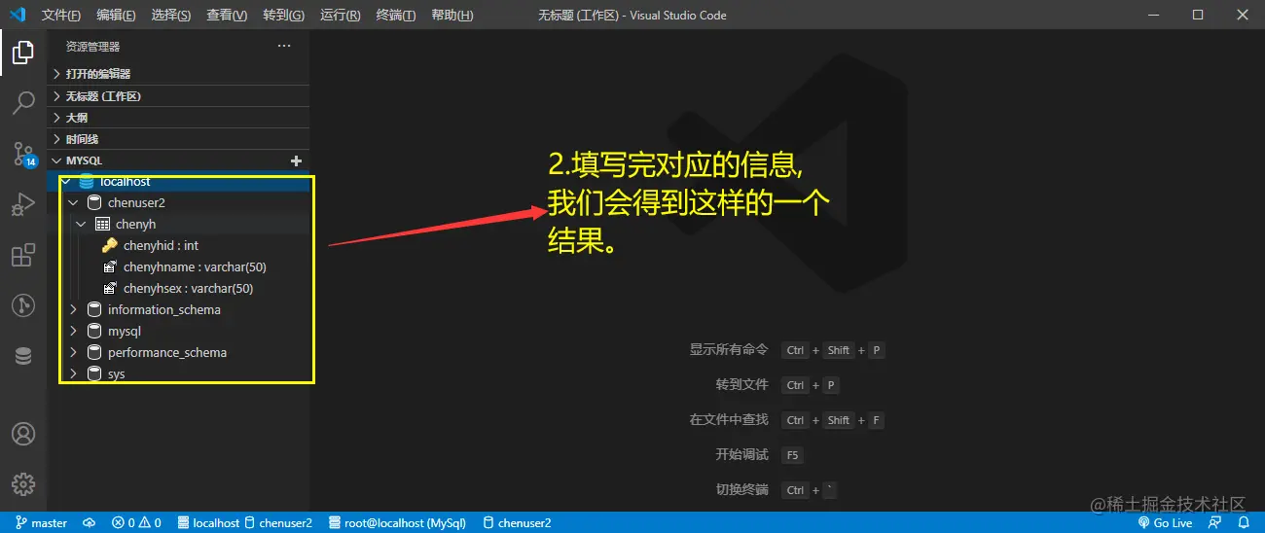Viewport: 1265px width, 533px height.
Task: Click the column icon beside chenyhname
Action: (110, 267)
